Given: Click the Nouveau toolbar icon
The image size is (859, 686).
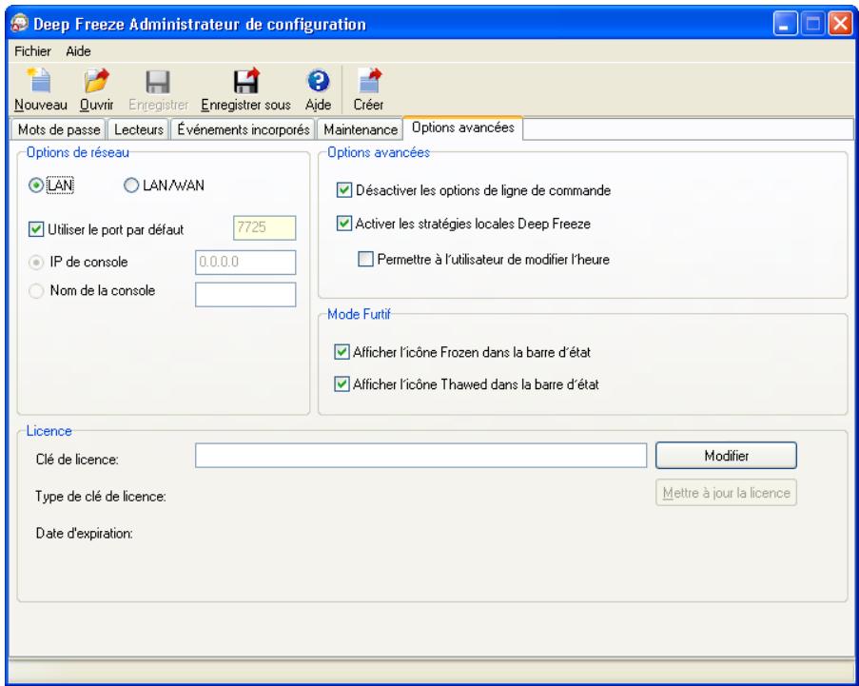Looking at the screenshot, I should pos(40,81).
